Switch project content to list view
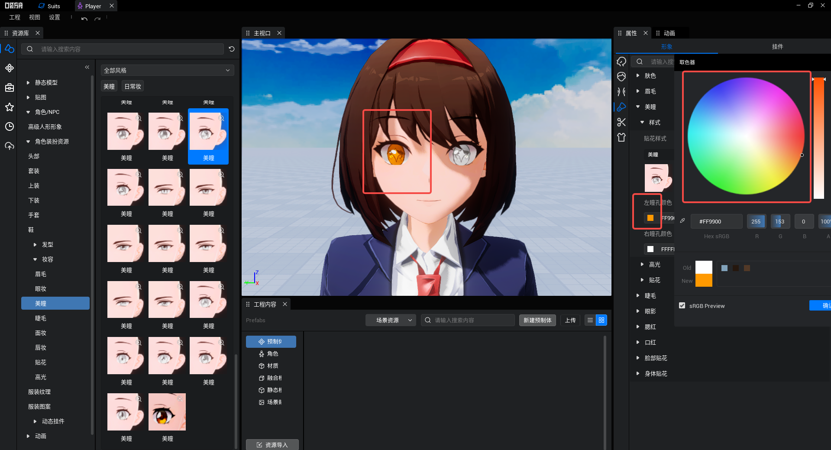The width and height of the screenshot is (831, 450). [x=590, y=320]
